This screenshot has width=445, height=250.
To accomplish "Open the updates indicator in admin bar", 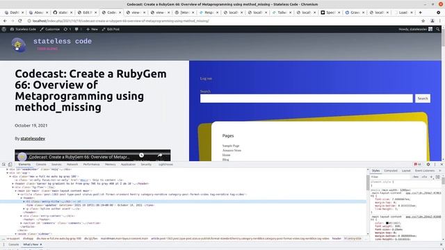I will (x=67, y=29).
